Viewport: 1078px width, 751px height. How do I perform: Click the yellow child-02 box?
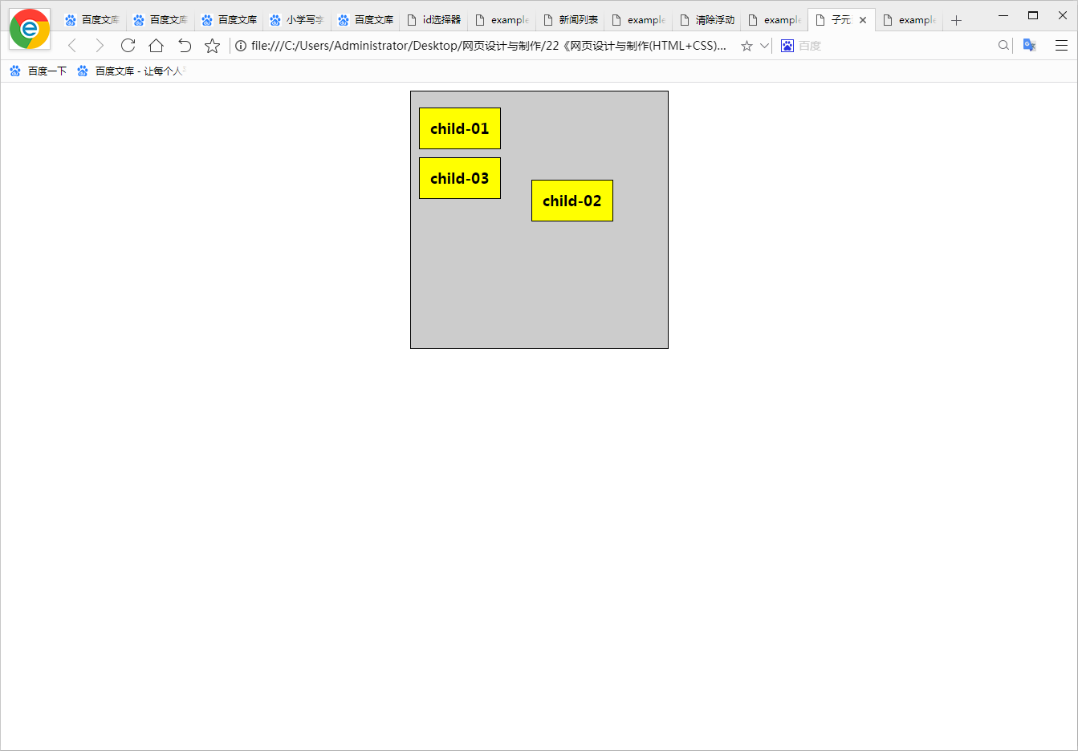[x=572, y=201]
